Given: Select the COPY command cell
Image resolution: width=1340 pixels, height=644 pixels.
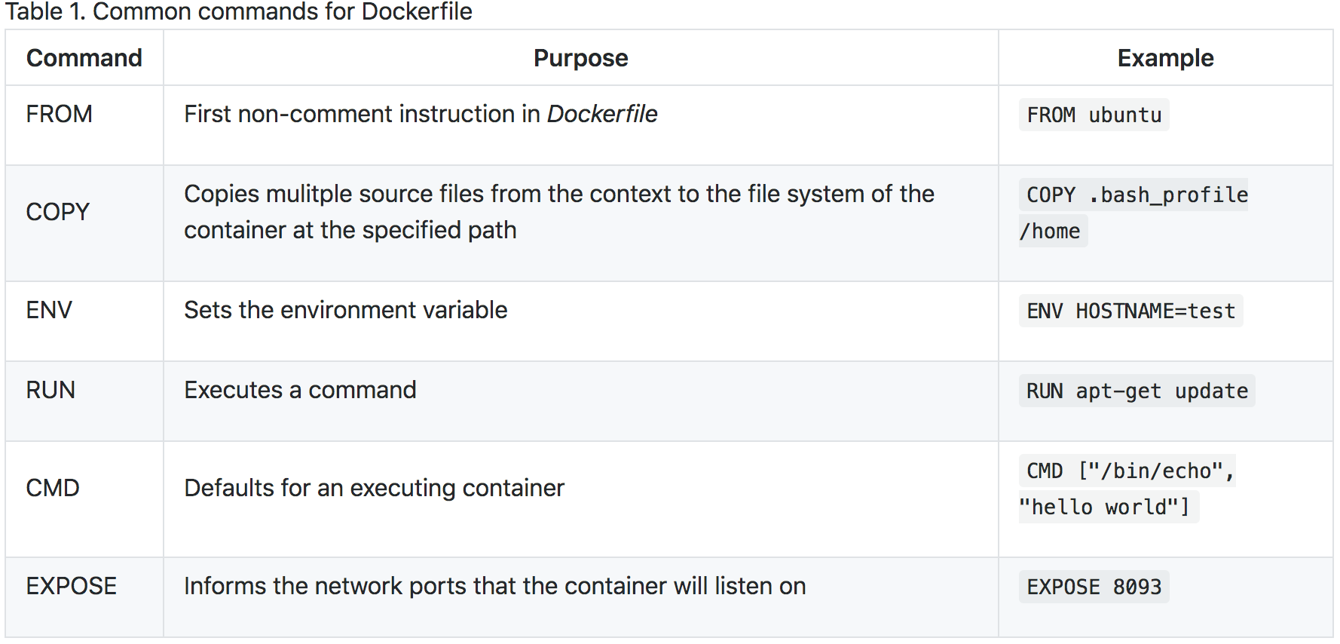Looking at the screenshot, I should click(57, 212).
